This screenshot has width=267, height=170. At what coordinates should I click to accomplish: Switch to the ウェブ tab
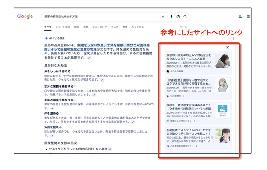(115, 27)
